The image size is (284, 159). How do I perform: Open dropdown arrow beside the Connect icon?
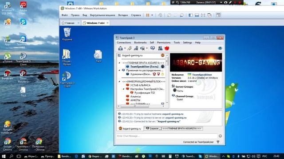[125, 48]
